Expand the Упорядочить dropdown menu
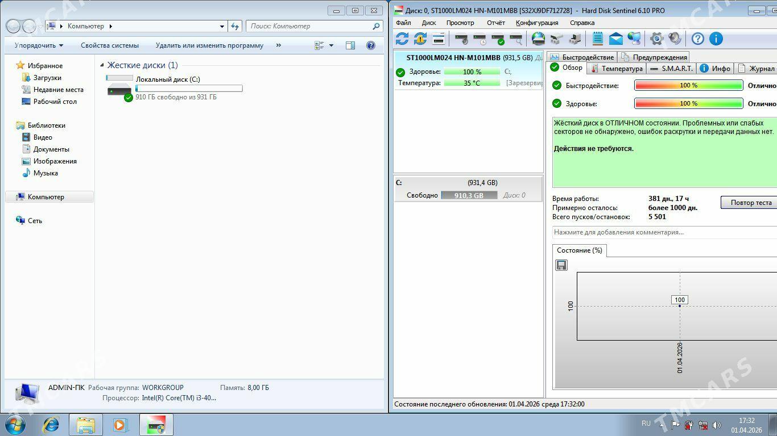The image size is (777, 436). point(39,45)
